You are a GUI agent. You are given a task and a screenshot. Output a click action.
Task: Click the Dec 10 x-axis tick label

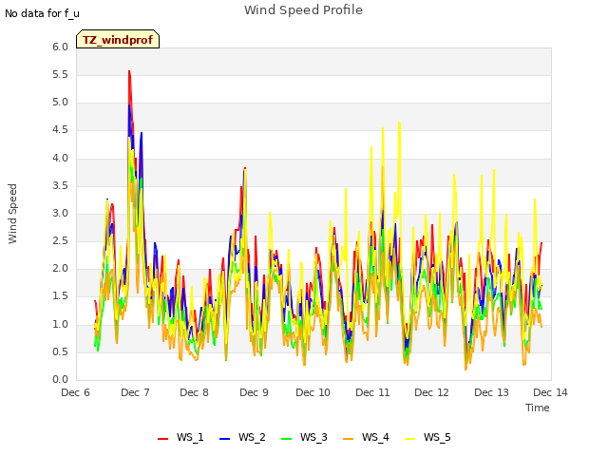[313, 392]
